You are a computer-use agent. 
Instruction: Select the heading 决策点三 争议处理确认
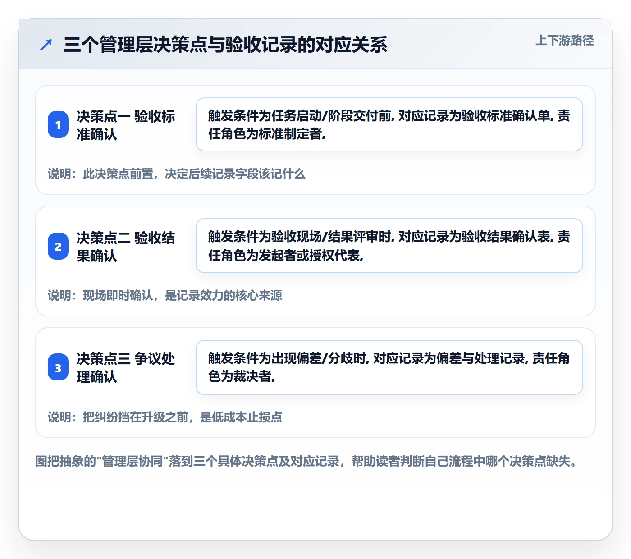[126, 368]
